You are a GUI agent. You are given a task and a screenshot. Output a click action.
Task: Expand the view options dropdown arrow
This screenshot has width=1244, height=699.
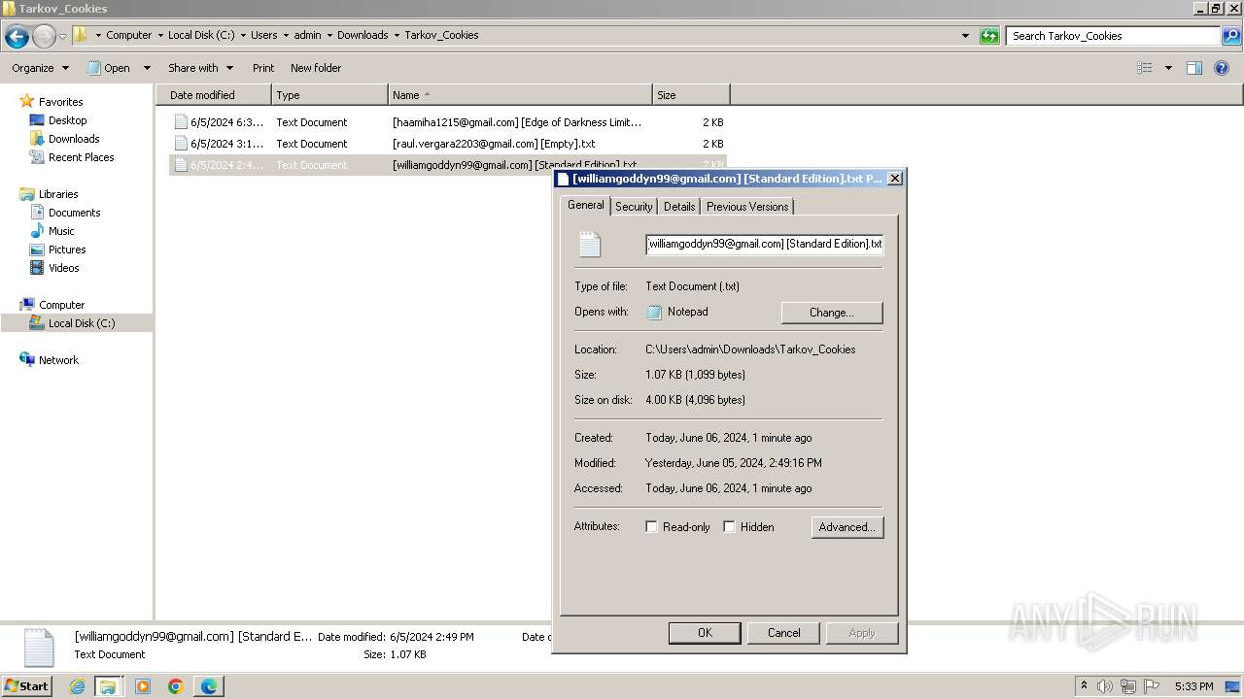point(1168,68)
